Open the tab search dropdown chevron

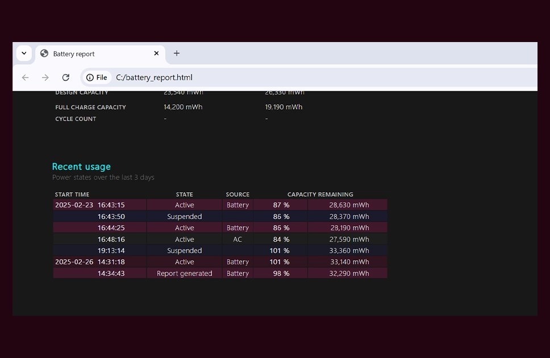[24, 53]
